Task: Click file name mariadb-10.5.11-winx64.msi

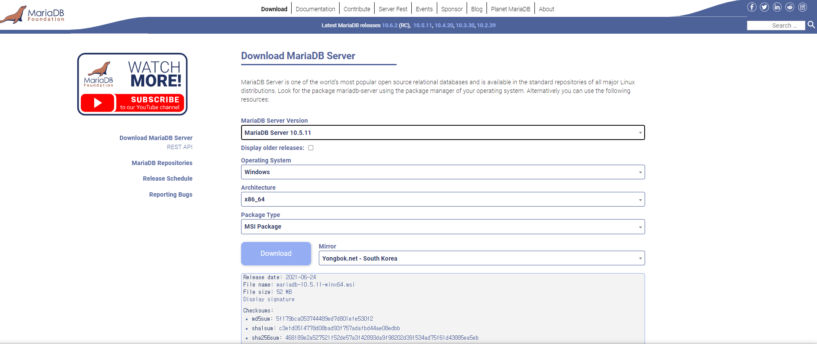Action: [x=315, y=285]
